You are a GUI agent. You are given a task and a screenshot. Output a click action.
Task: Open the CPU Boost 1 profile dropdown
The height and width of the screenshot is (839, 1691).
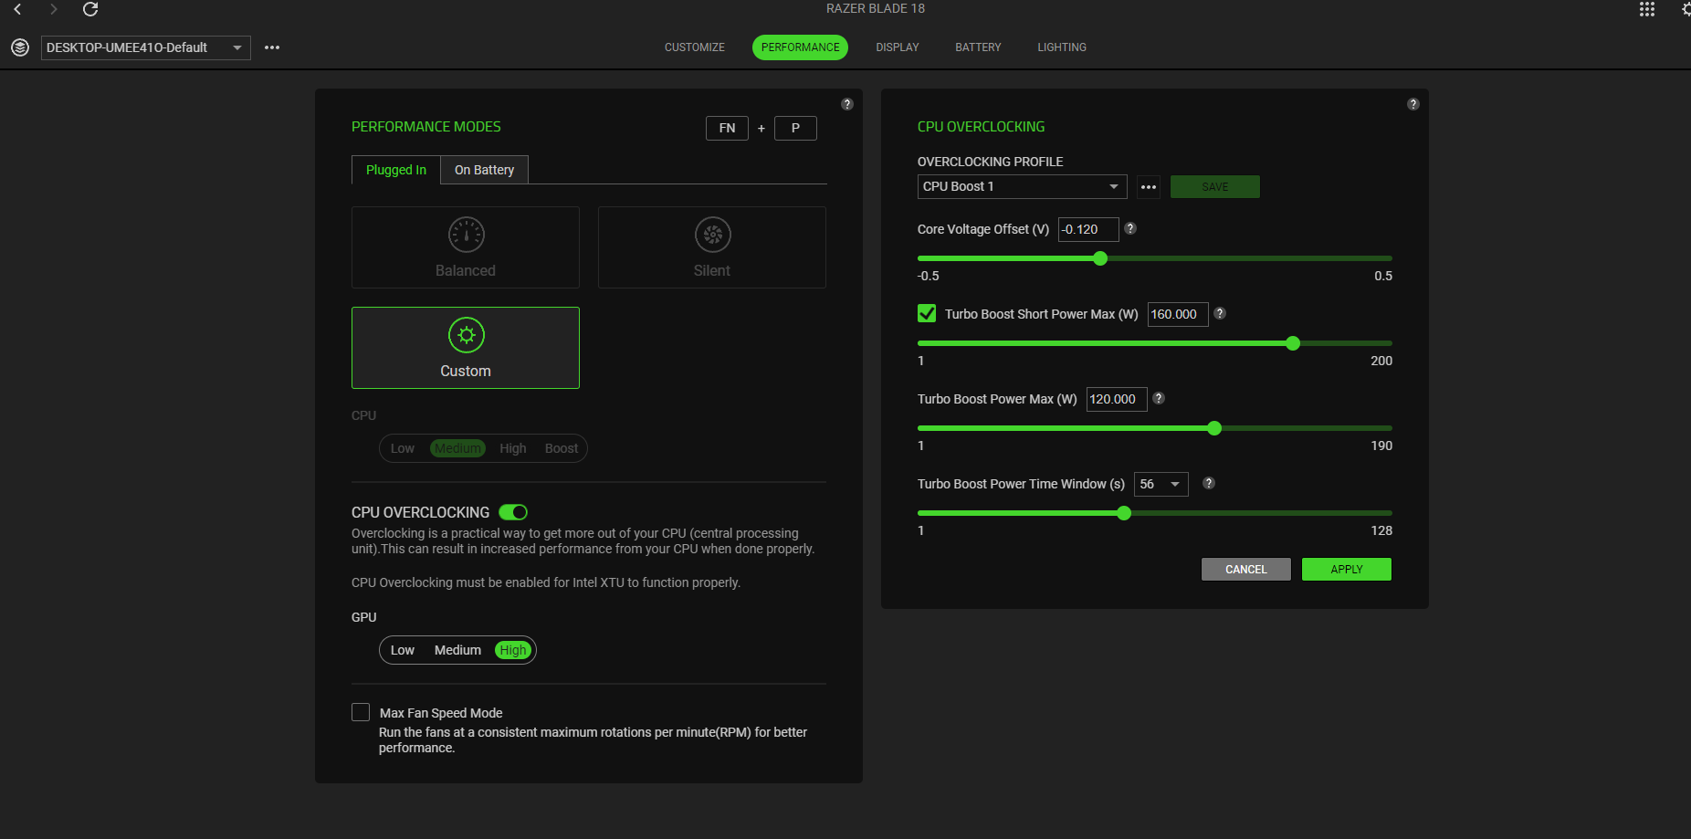[x=1023, y=186]
